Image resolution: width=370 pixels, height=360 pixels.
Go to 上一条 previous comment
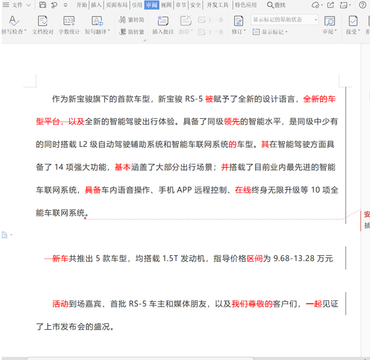pyautogui.click(x=211, y=19)
